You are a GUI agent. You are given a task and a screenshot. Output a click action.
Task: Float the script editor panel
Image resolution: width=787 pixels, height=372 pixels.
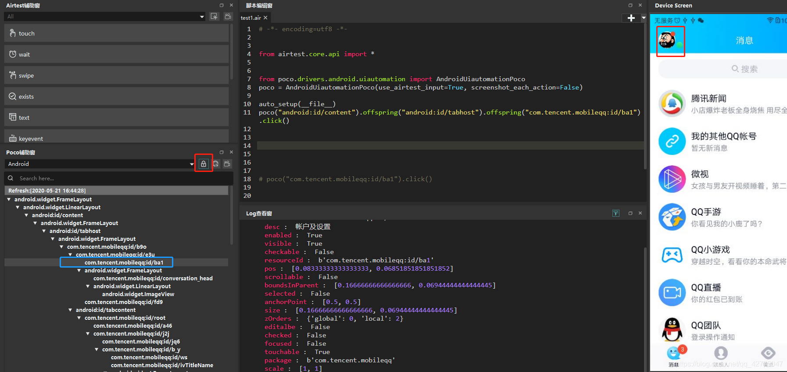click(x=630, y=5)
